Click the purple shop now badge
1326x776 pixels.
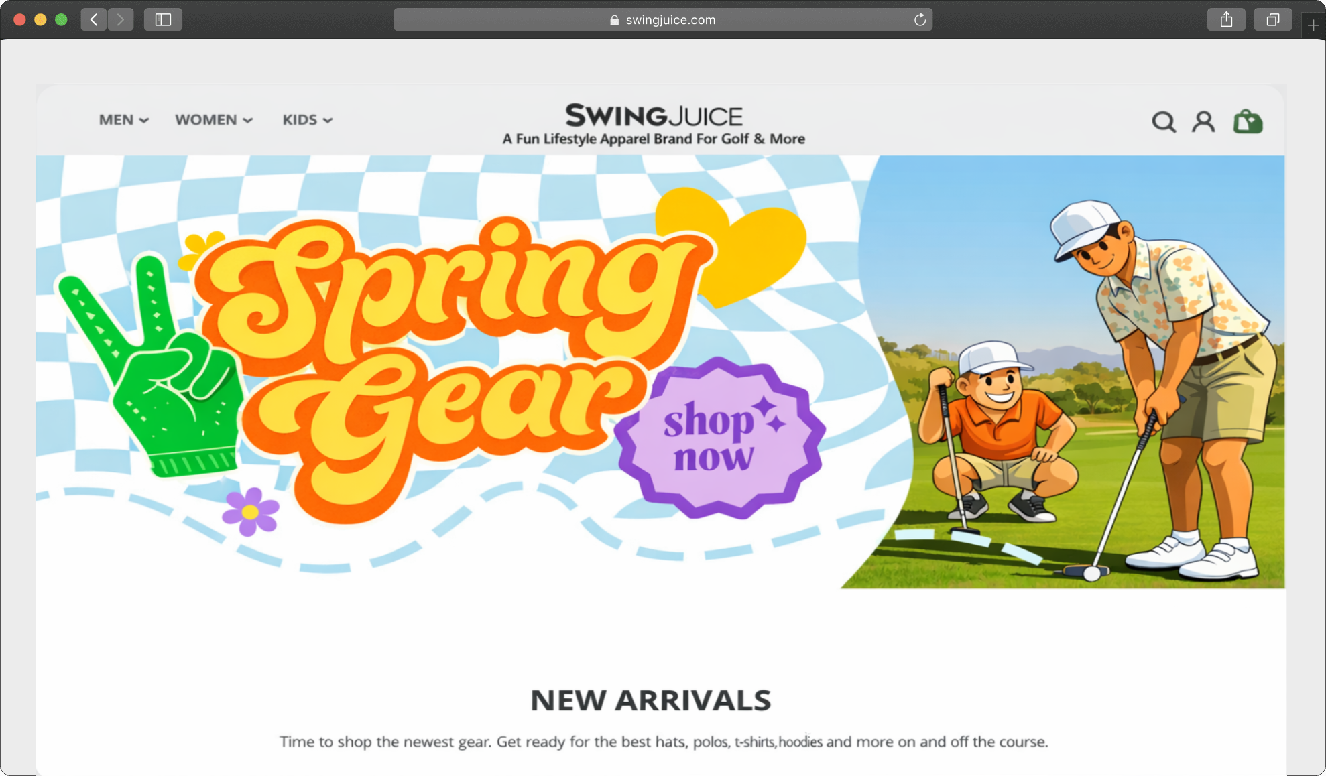click(719, 438)
